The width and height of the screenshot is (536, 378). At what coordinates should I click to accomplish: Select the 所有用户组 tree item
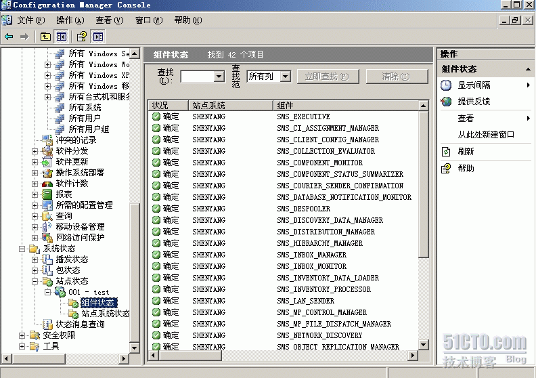[89, 129]
